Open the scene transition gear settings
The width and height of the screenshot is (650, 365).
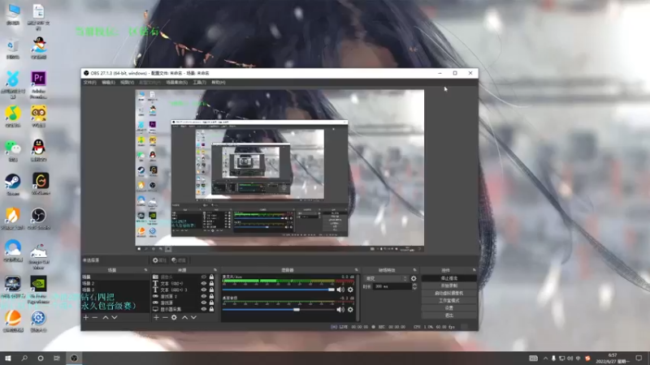point(414,278)
